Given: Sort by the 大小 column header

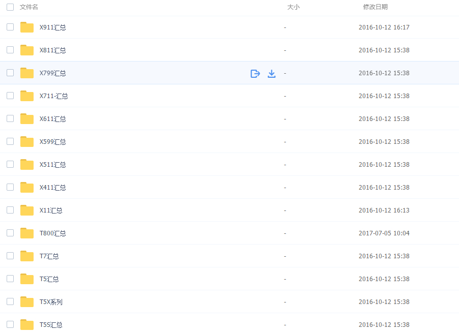Looking at the screenshot, I should pyautogui.click(x=293, y=7).
